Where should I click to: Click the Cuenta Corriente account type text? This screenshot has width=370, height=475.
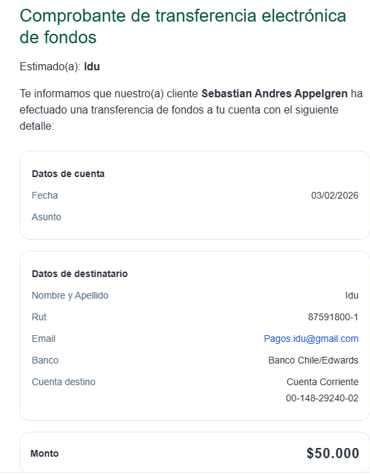[323, 382]
